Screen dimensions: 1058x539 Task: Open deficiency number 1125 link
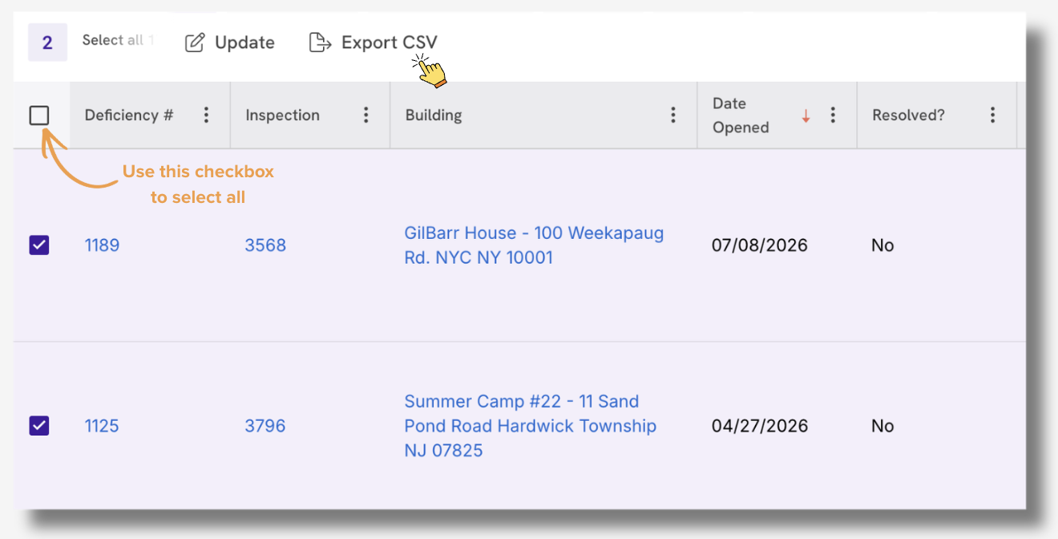point(102,426)
